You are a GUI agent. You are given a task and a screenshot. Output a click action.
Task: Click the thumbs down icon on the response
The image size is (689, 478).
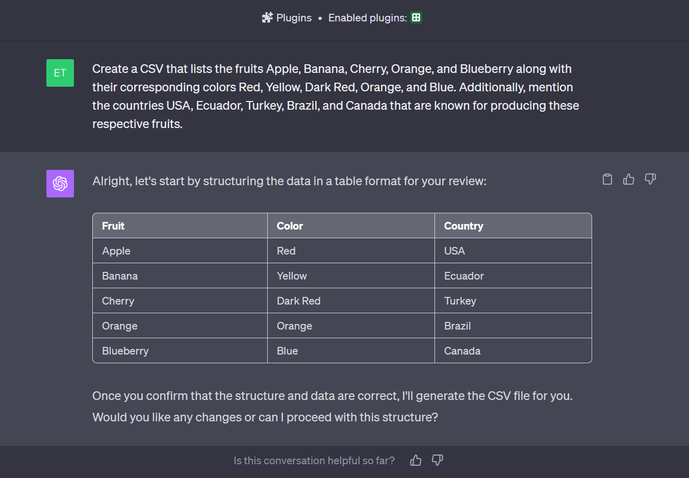650,179
